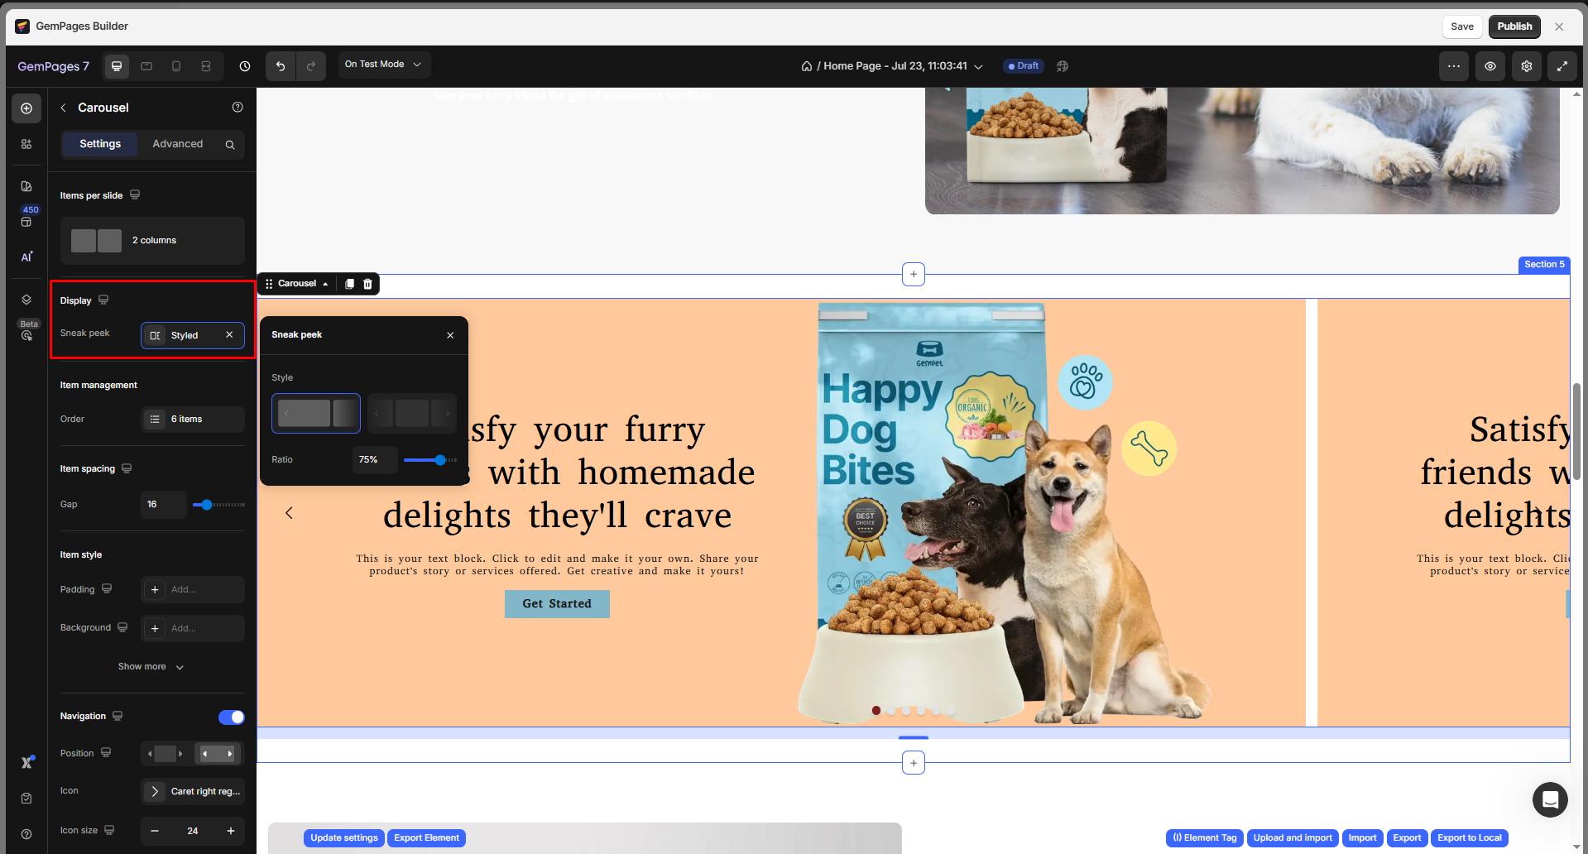Click the preview eye icon
1588x854 pixels.
1490,66
